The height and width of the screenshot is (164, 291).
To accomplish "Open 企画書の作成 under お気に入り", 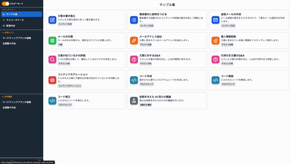I will tap(9, 43).
